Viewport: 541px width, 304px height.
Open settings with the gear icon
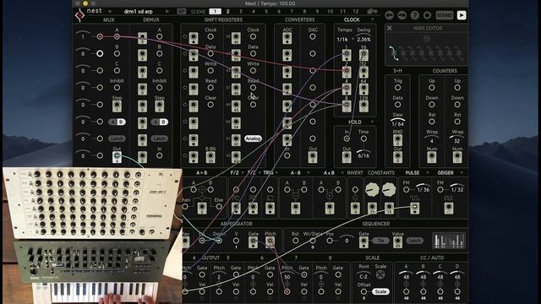pos(427,15)
